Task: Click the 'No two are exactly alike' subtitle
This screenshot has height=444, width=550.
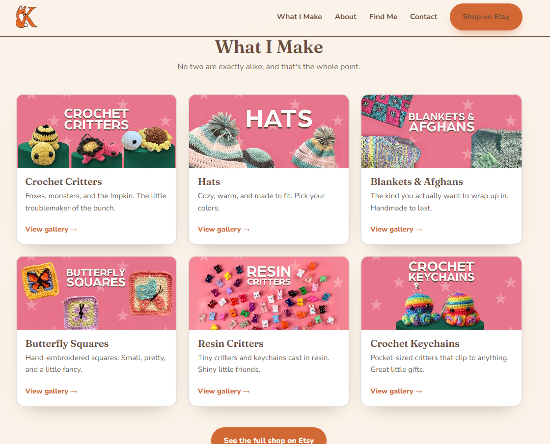Action: (269, 67)
